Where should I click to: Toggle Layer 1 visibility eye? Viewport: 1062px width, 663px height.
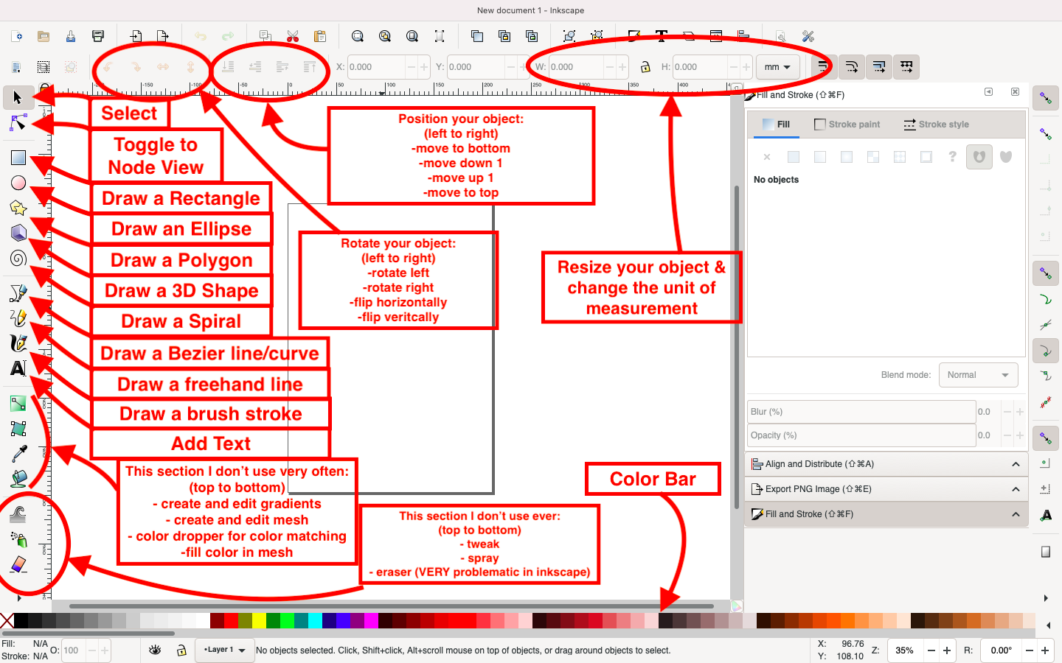(x=155, y=650)
